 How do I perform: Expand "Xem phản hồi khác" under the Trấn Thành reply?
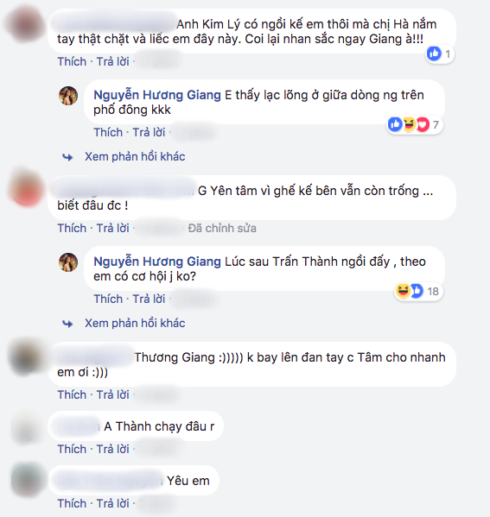pos(135,323)
